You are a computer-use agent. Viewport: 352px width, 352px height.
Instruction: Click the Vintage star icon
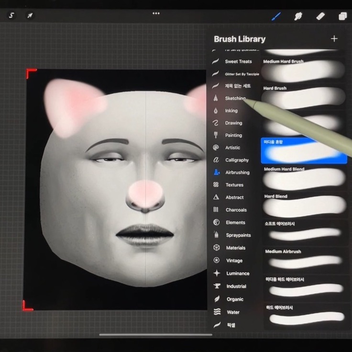[x=216, y=260]
